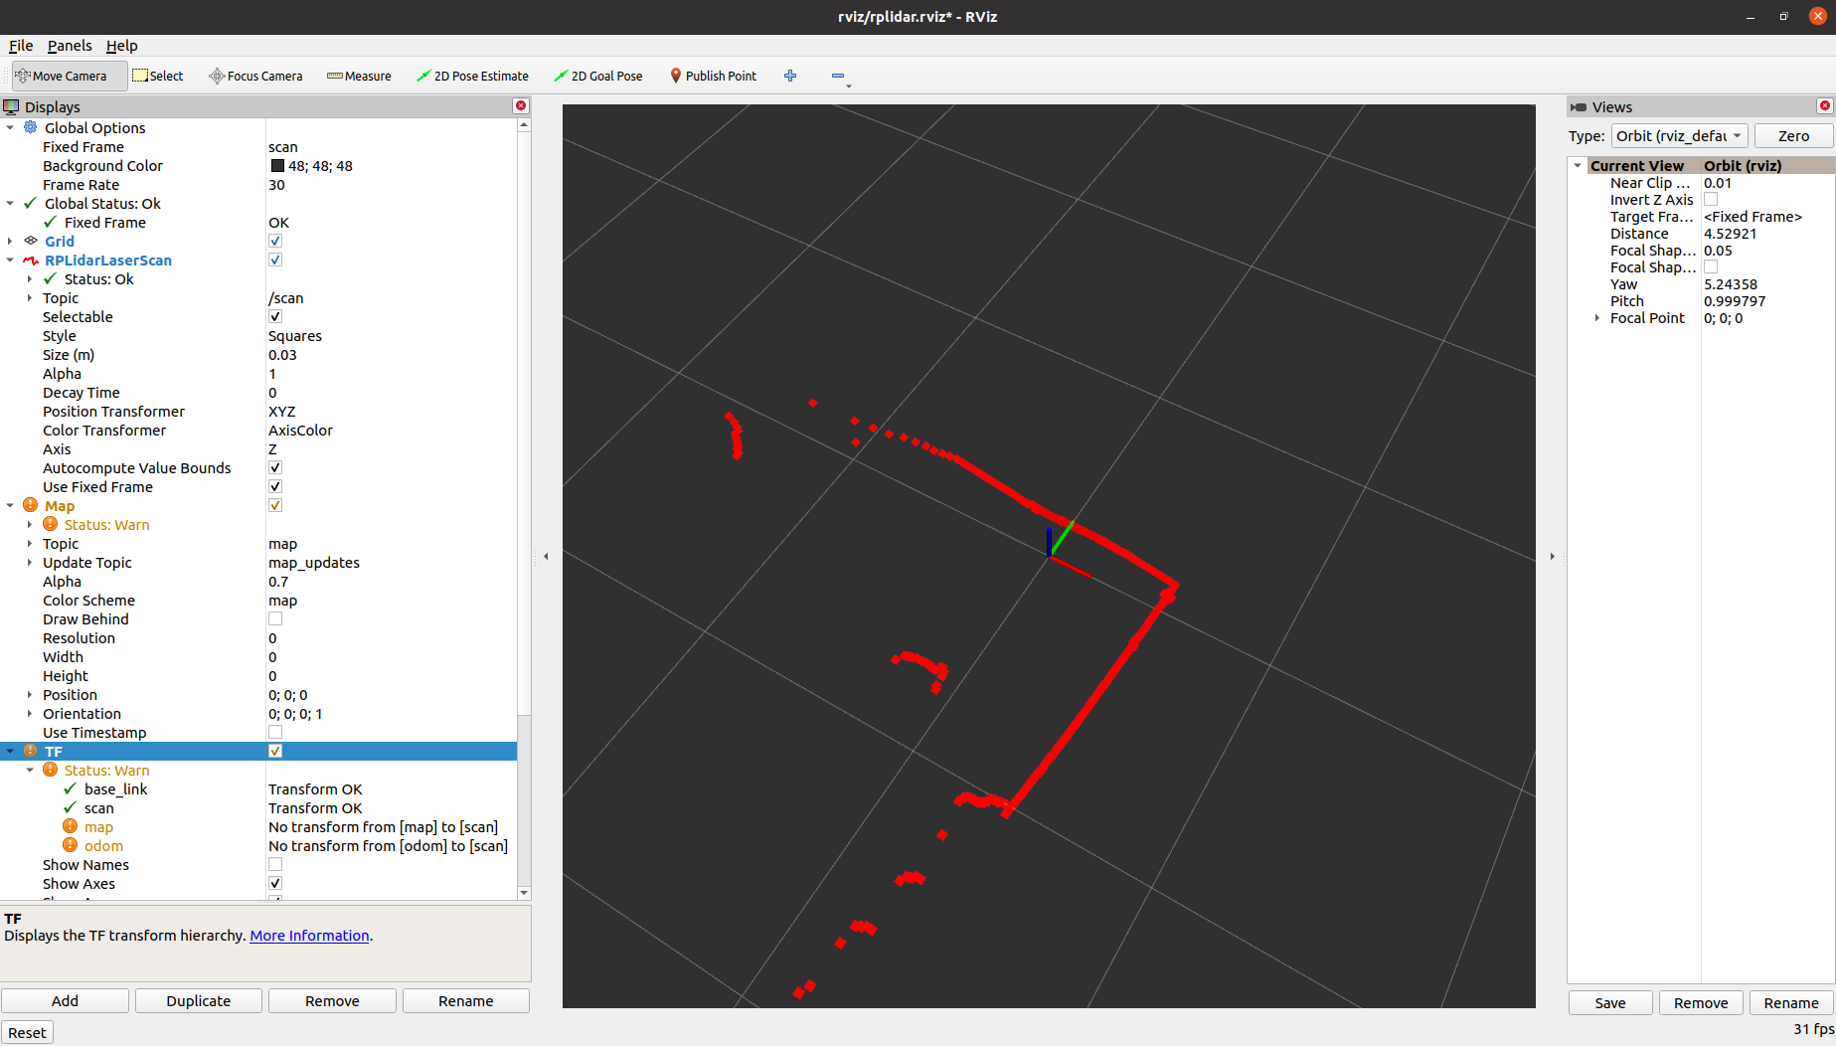The width and height of the screenshot is (1836, 1046).
Task: Toggle the Map display checkbox
Action: [x=275, y=505]
